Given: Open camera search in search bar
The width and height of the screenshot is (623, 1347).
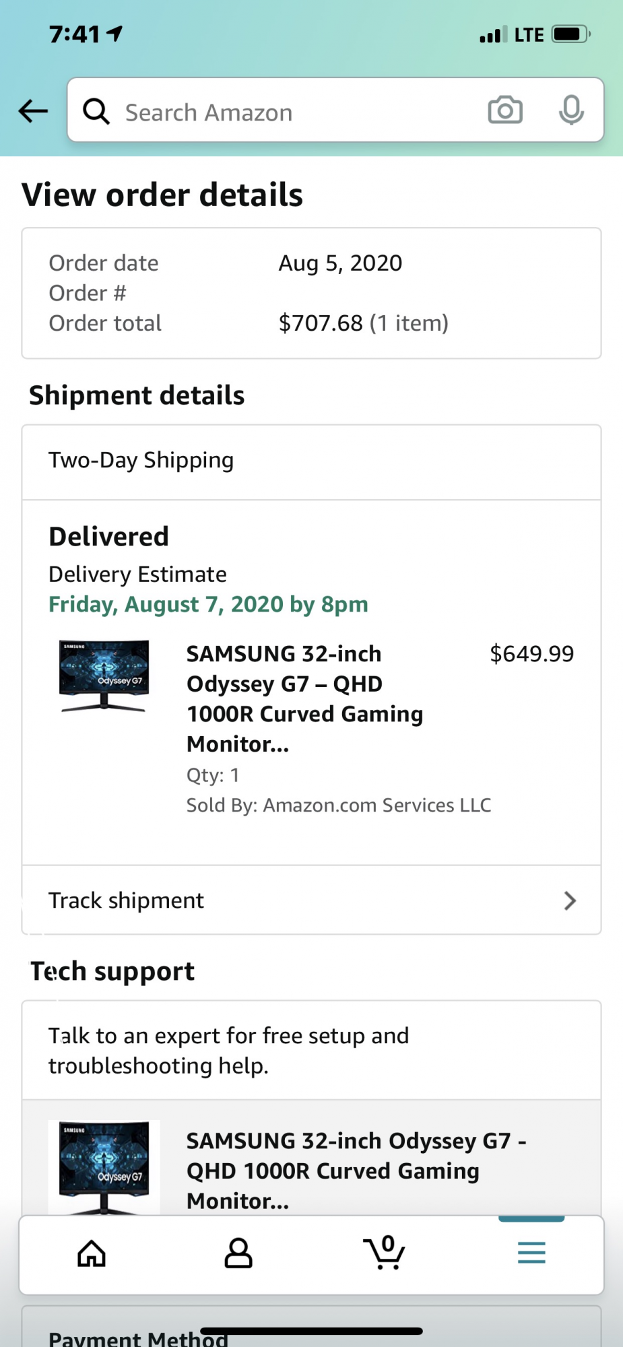Looking at the screenshot, I should [x=504, y=110].
